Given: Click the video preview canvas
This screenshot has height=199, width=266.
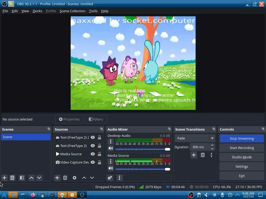Looking at the screenshot, I should 133,63.
